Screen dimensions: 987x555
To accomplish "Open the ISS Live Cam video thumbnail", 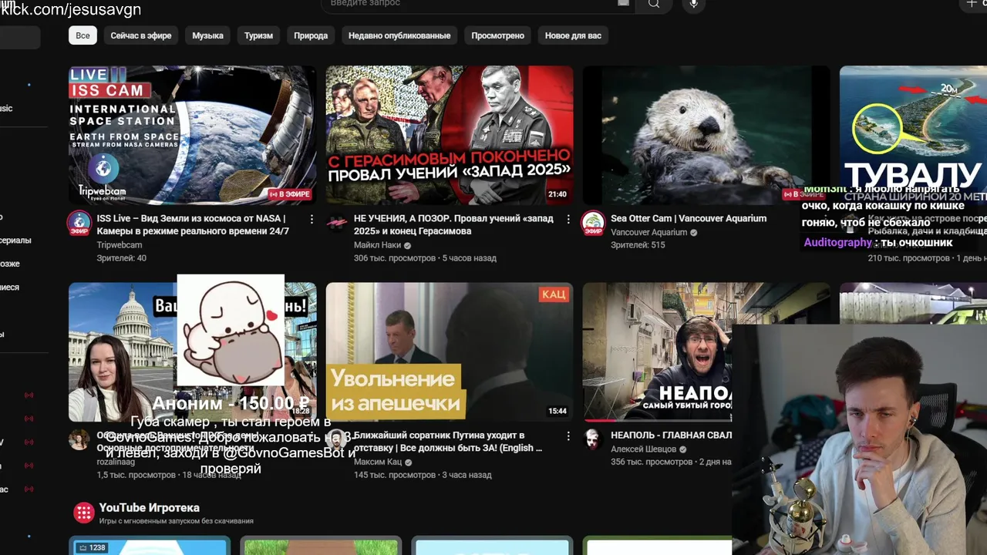I will 192,135.
